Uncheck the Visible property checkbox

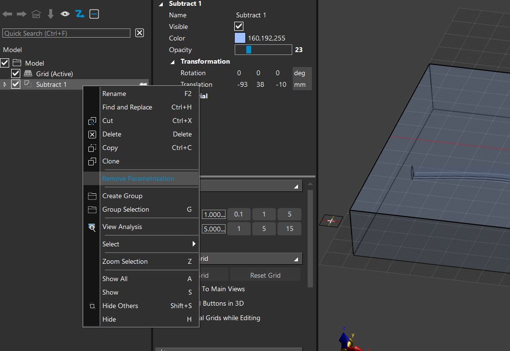coord(239,27)
